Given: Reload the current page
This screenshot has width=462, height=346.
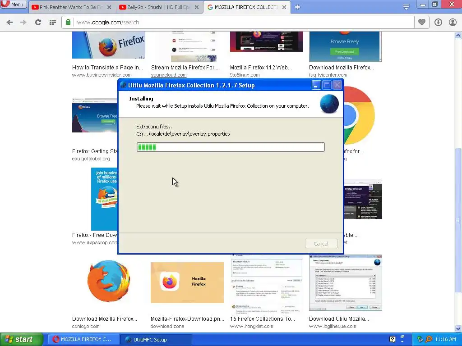Looking at the screenshot, I should tap(38, 23).
